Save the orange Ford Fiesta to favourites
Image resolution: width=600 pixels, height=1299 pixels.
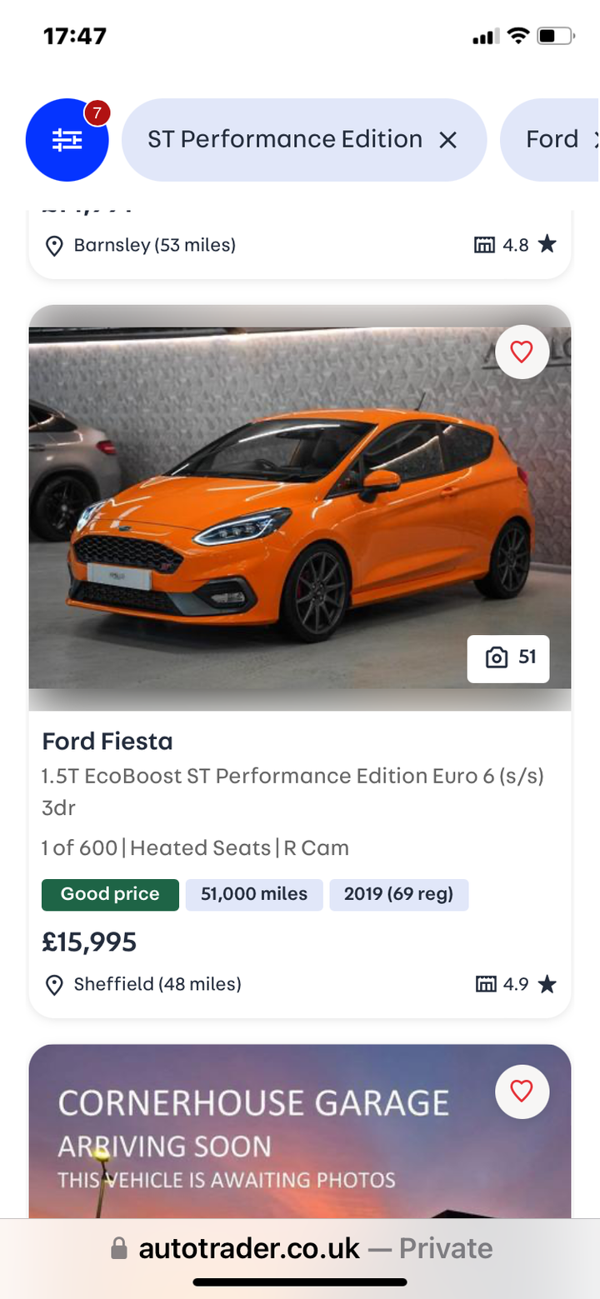522,352
